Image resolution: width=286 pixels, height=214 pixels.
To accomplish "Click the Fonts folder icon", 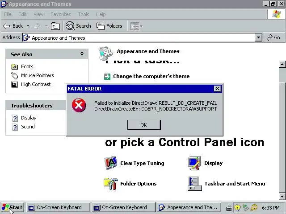I will coord(14,66).
